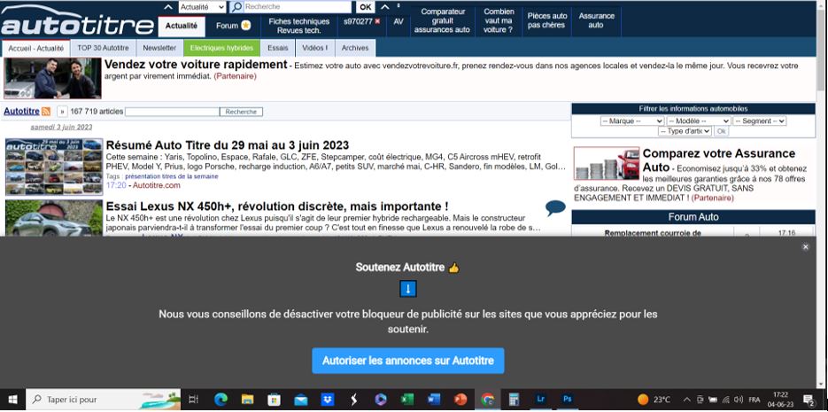Open Lightroom from the taskbar
Screen dimensions: 828x412
(540, 400)
